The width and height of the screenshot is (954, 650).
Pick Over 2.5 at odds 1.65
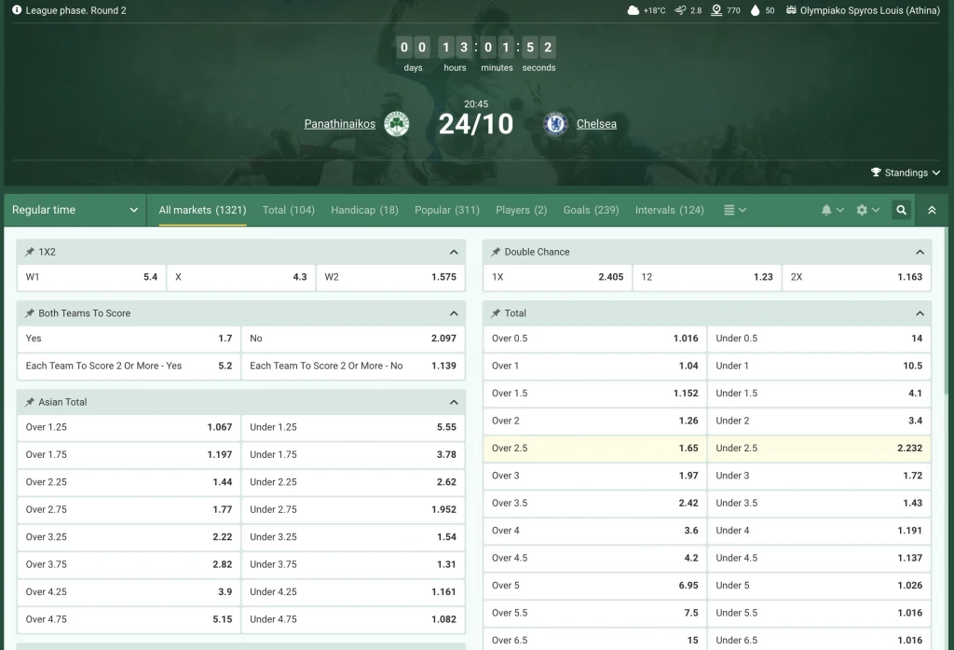(x=594, y=449)
